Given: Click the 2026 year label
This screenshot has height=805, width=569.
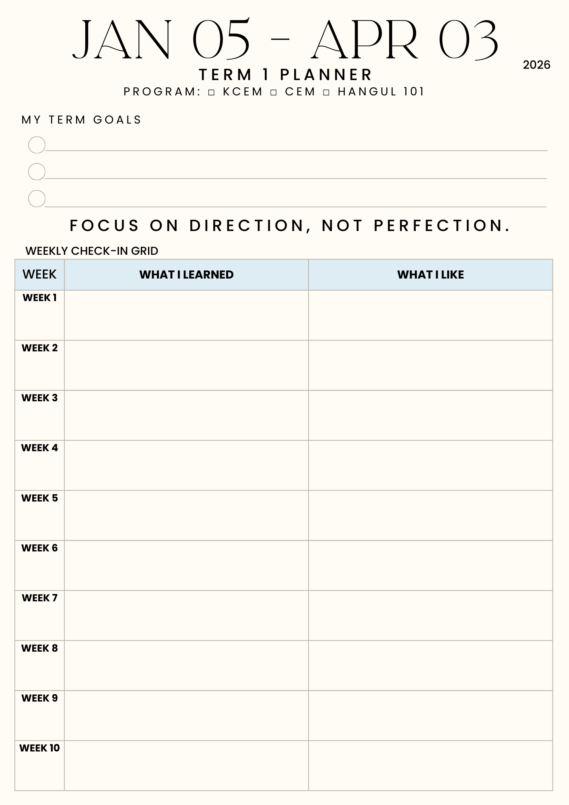Looking at the screenshot, I should [536, 65].
